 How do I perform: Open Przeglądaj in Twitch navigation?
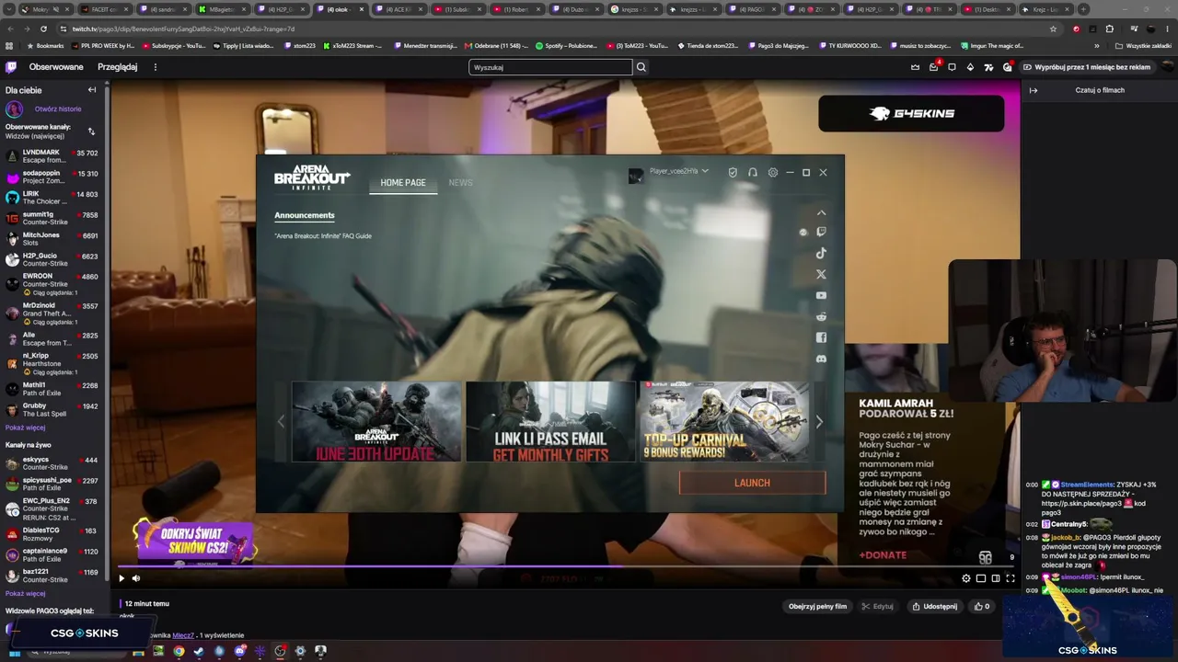tap(118, 67)
